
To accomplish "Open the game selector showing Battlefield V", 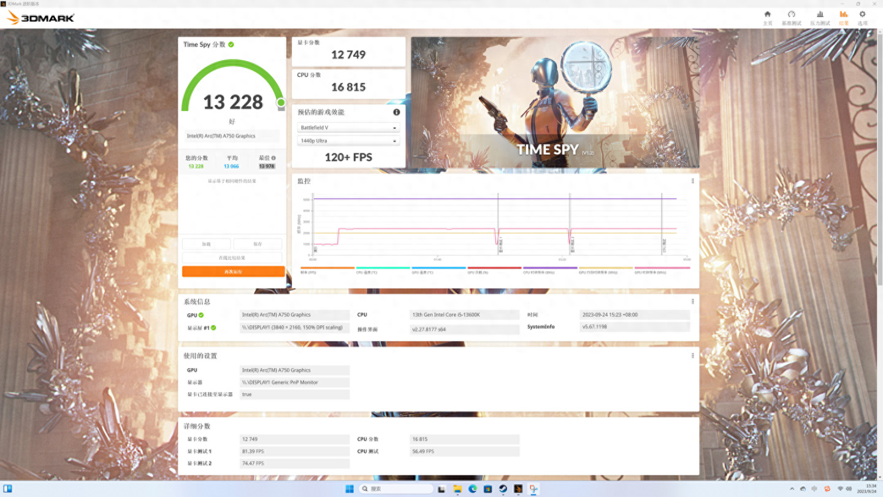I will (348, 128).
